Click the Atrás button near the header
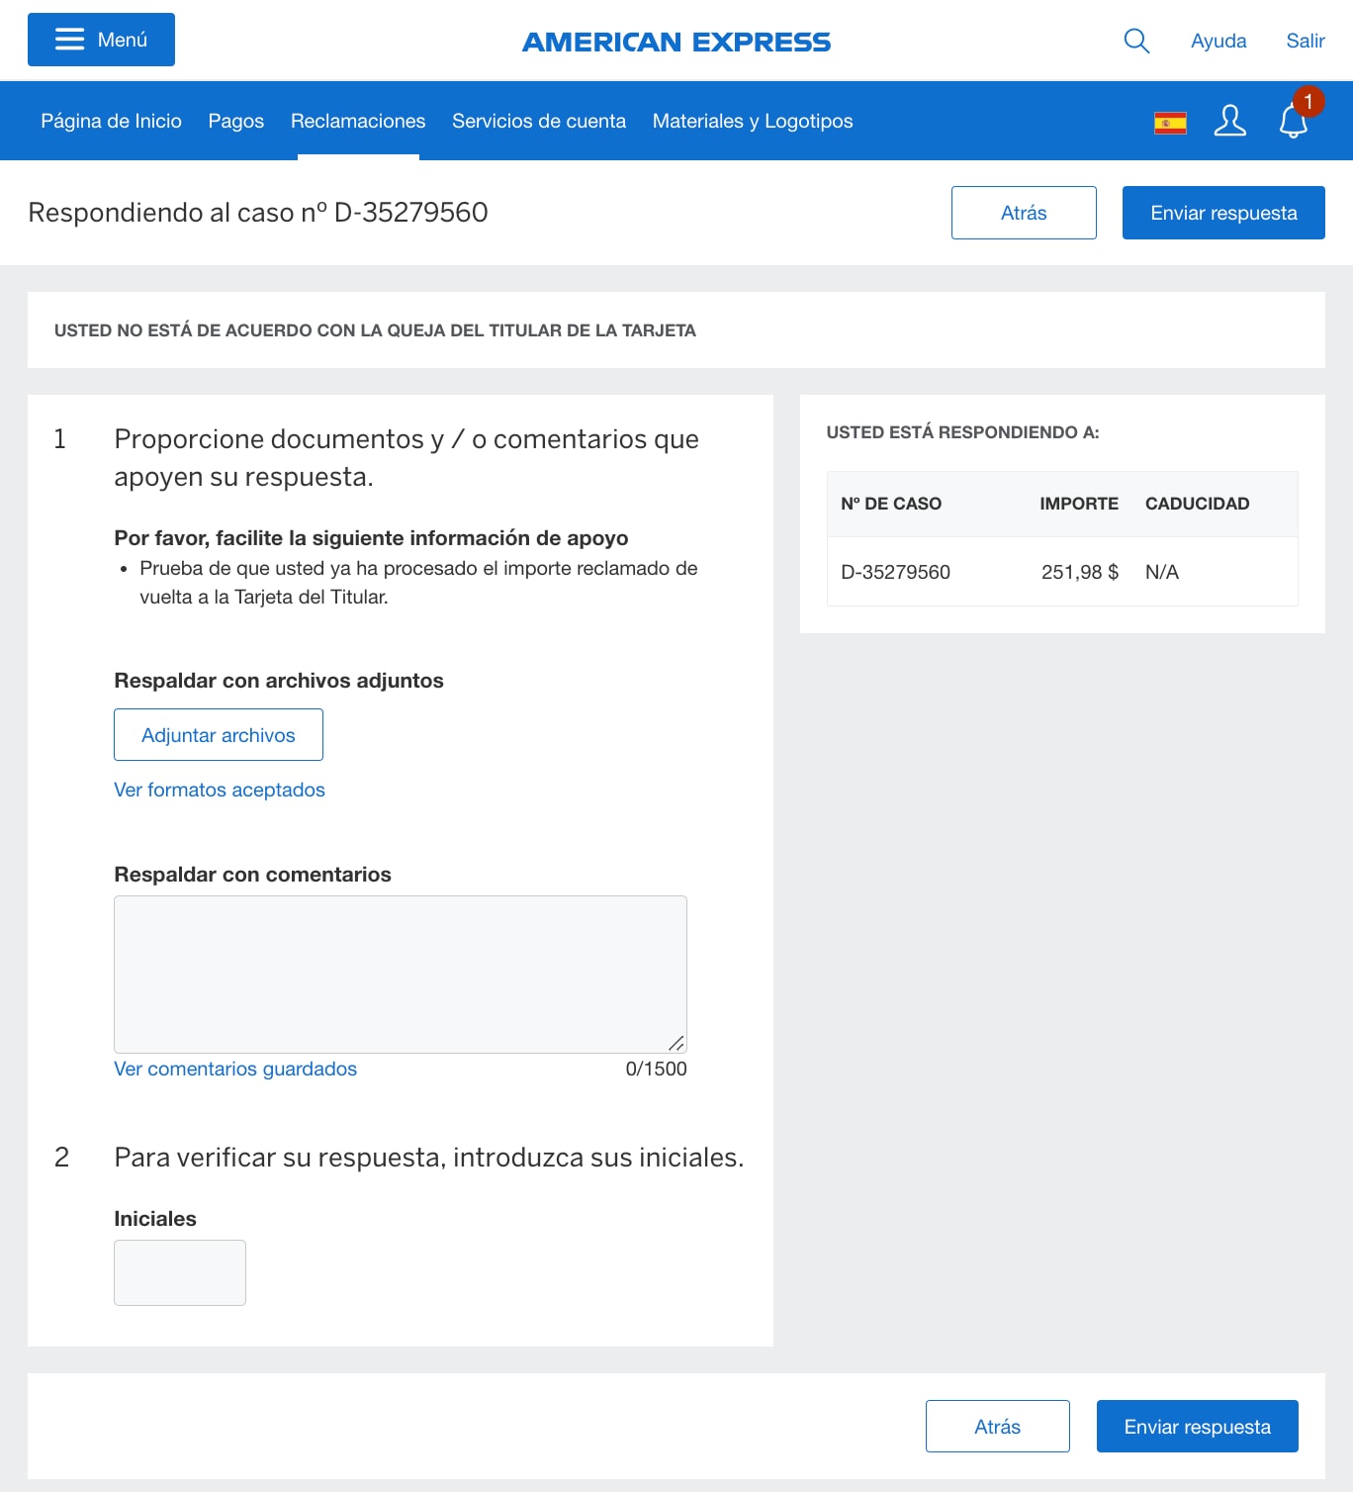The height and width of the screenshot is (1492, 1353). click(x=1024, y=212)
